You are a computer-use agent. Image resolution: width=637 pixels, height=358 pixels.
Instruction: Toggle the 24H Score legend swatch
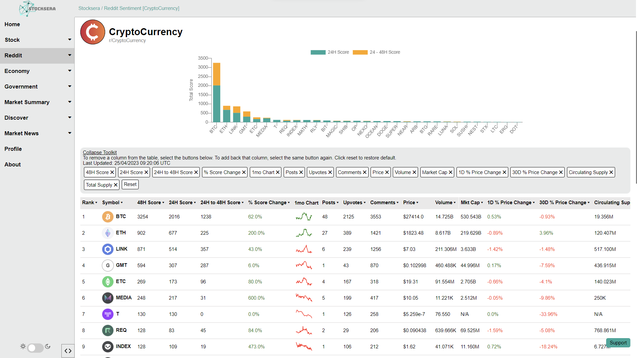318,52
